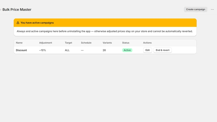The image size is (217, 122).
Task: Click the Variants column header
Action: 107,43
